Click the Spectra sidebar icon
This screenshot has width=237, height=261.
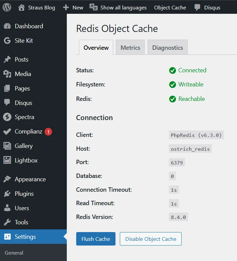(x=7, y=117)
